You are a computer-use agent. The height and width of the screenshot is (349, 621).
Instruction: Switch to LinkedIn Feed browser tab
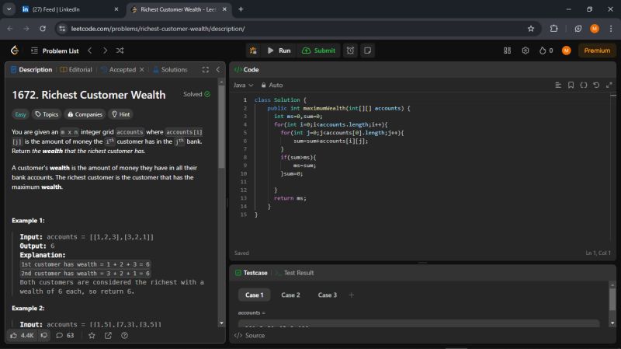[x=70, y=9]
